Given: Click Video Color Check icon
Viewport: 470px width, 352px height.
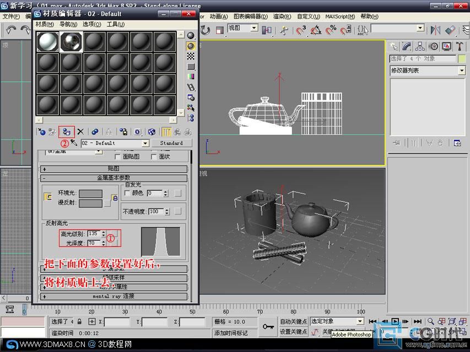Looking at the screenshot, I should 191,77.
